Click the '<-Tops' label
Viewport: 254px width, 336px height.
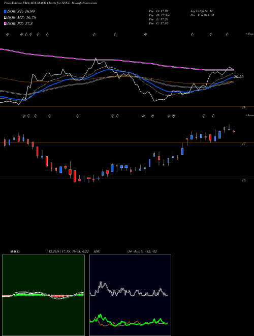(x=249, y=34)
